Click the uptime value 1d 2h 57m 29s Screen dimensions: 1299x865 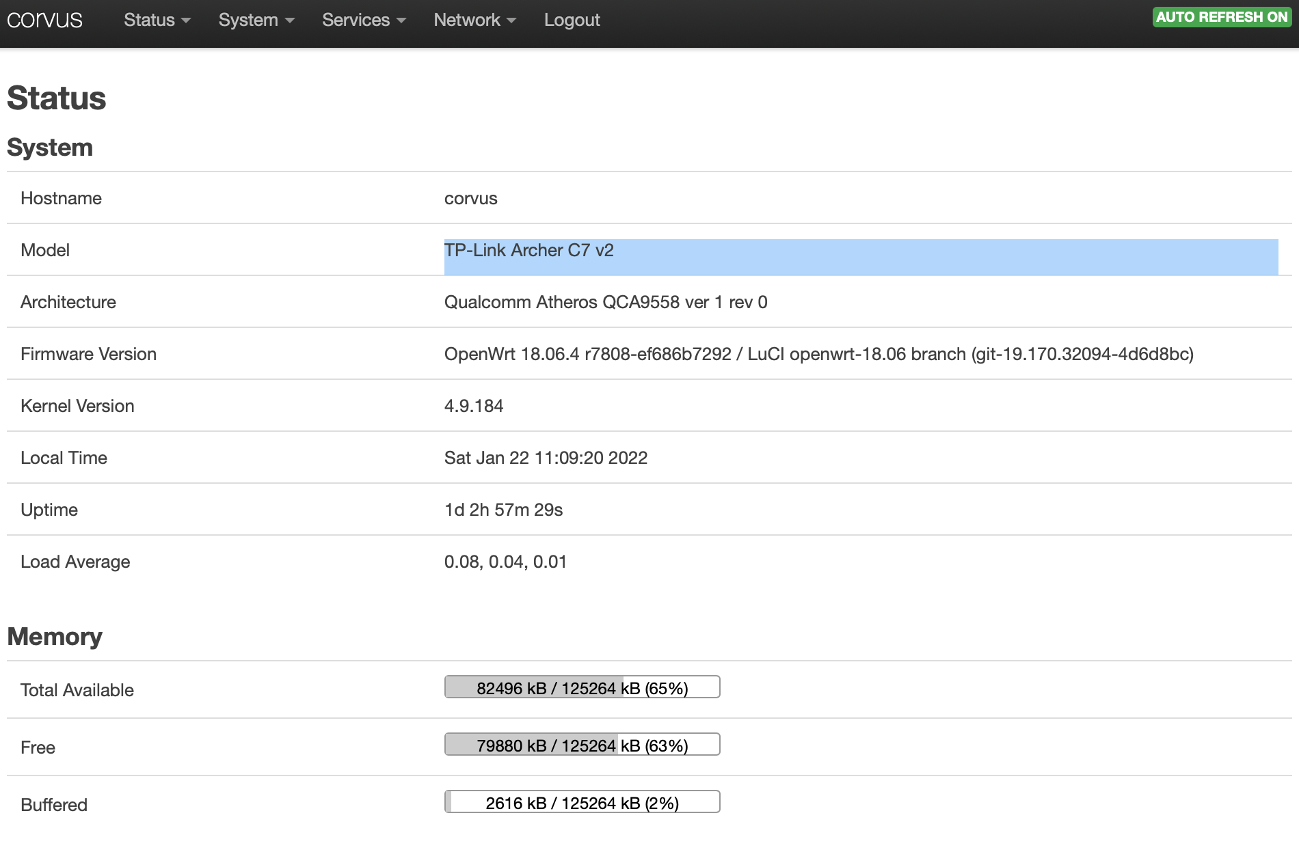tap(503, 510)
